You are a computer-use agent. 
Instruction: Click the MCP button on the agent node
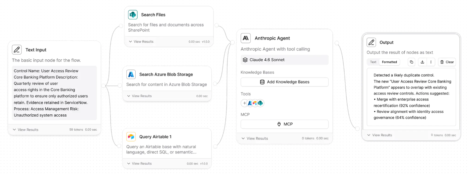[x=285, y=124]
